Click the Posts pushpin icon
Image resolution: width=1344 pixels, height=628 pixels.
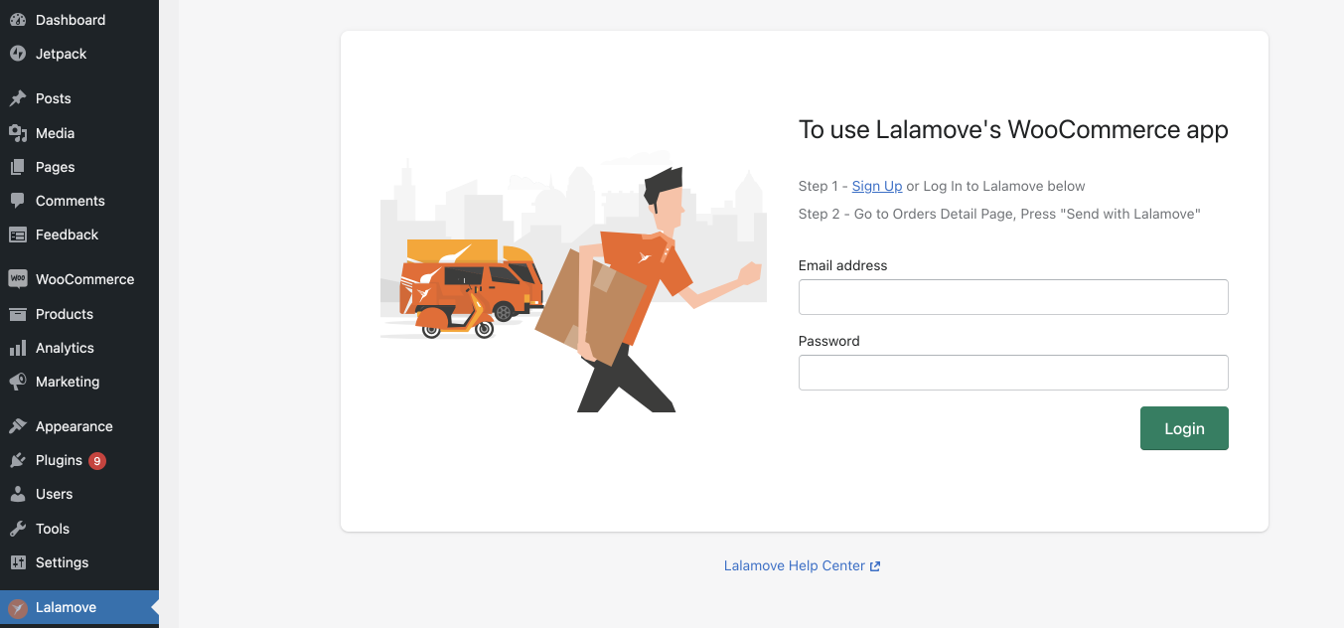coord(18,98)
